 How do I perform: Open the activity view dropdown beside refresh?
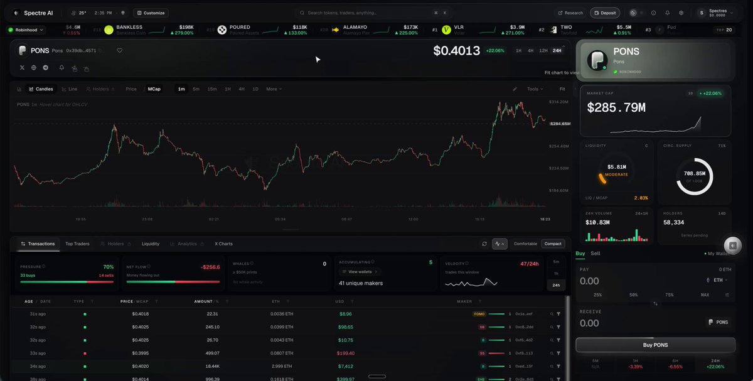[x=499, y=244]
